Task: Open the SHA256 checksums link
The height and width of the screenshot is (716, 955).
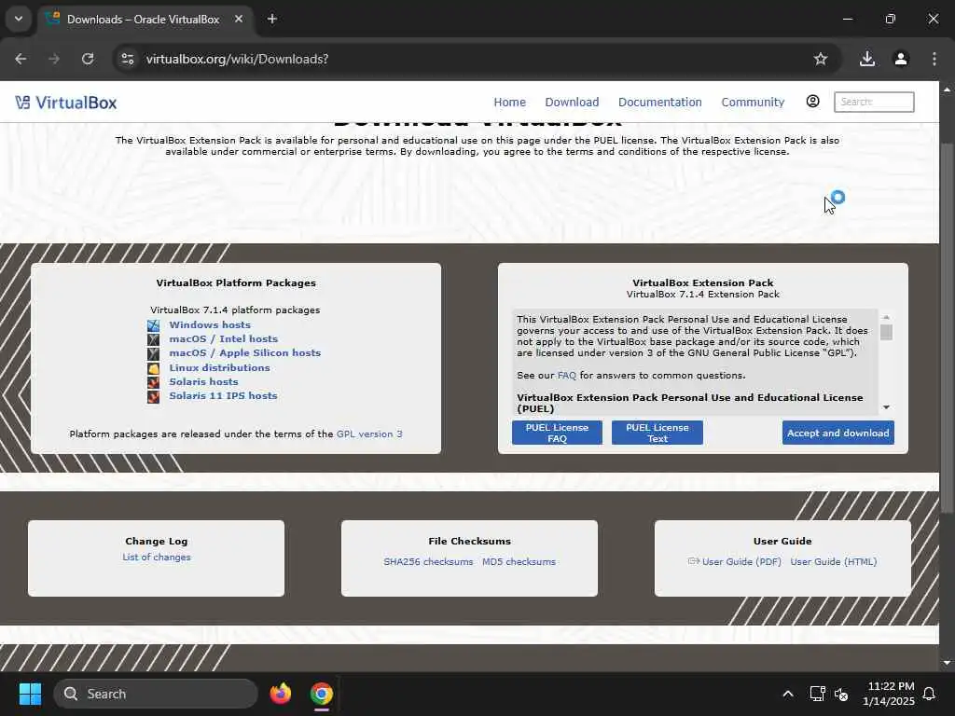Action: [428, 562]
